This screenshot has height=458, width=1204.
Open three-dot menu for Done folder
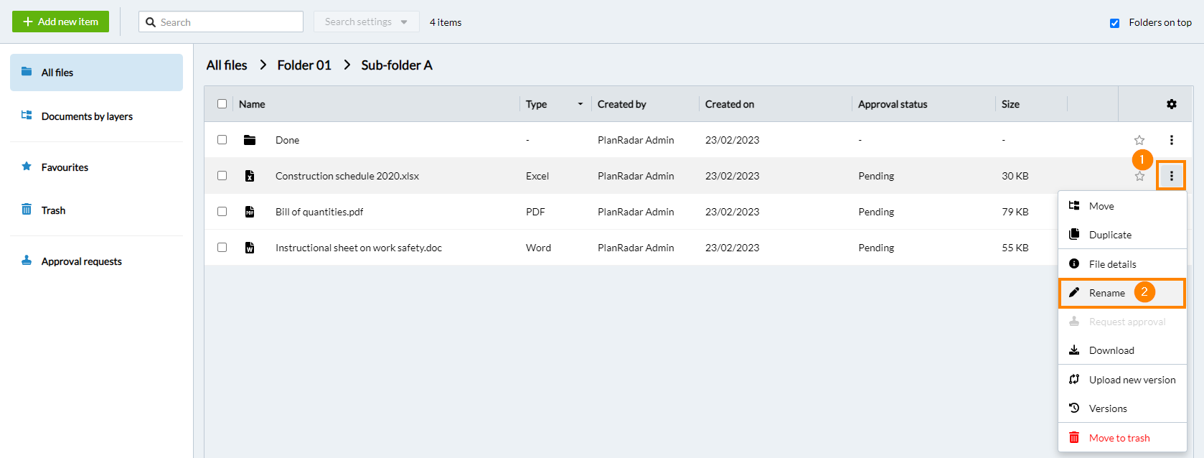click(x=1171, y=140)
